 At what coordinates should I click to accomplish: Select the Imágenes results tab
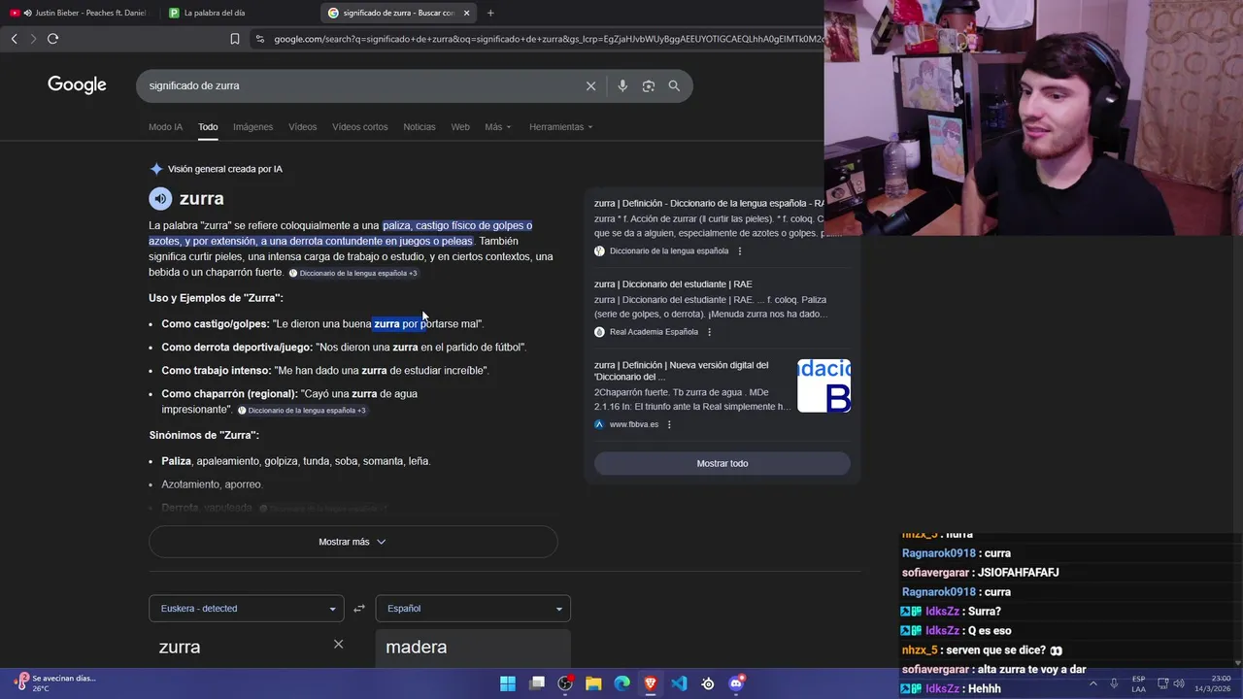[252, 127]
